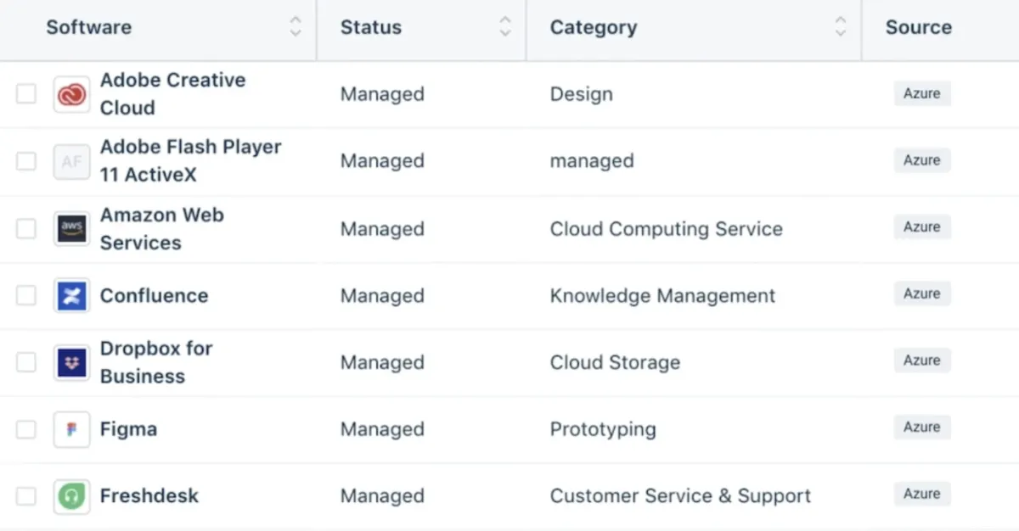
Task: Click the Azure tag for Adobe Creative Cloud
Action: tap(921, 93)
